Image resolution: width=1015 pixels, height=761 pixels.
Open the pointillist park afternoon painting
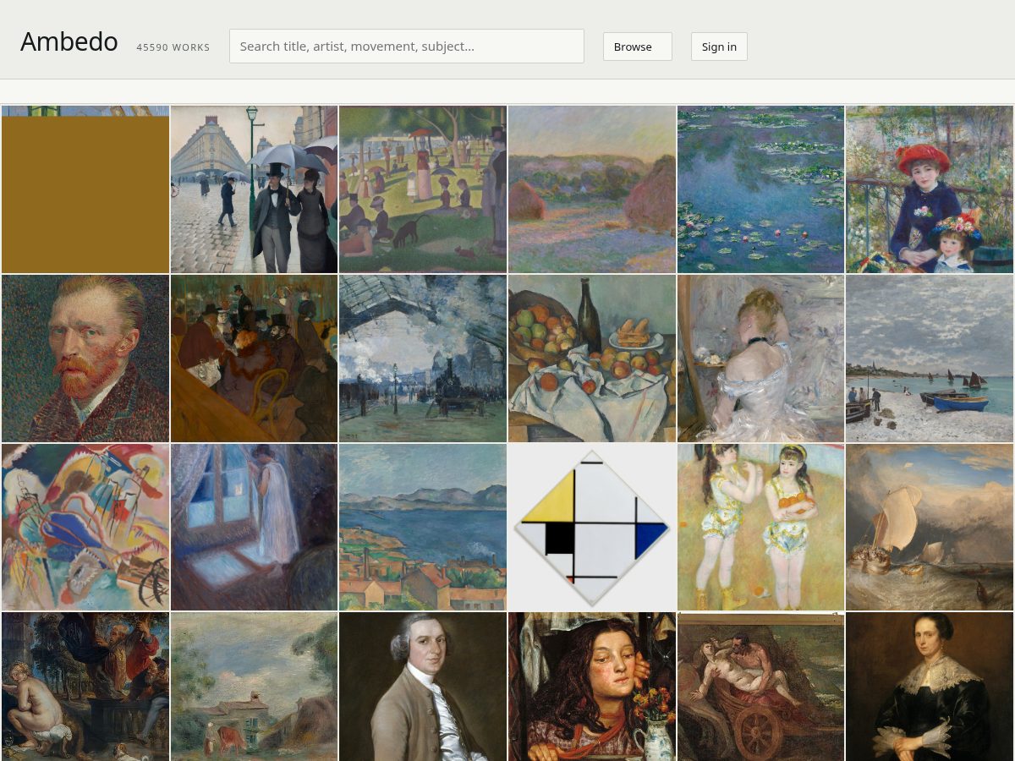(x=423, y=189)
